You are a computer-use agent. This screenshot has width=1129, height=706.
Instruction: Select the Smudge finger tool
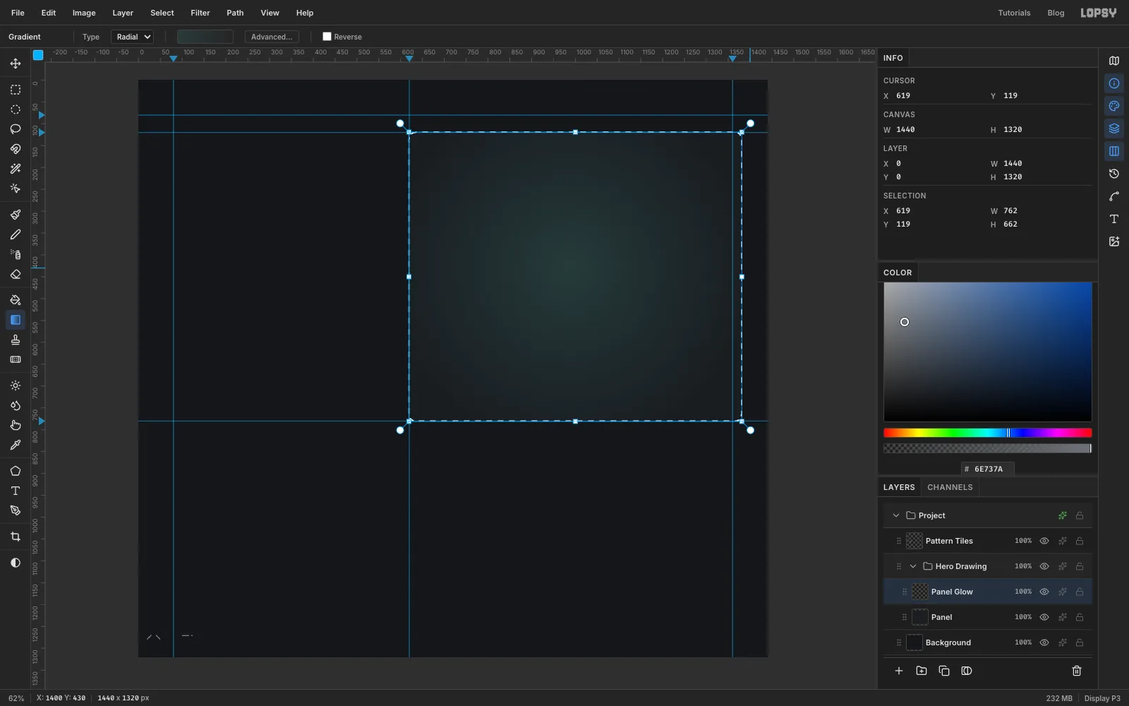coord(16,425)
